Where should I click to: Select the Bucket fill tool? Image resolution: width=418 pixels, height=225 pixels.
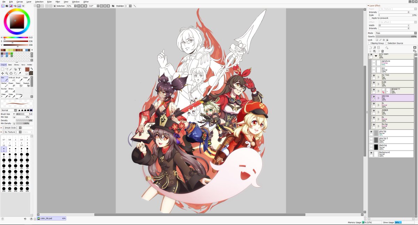[x=5, y=91]
